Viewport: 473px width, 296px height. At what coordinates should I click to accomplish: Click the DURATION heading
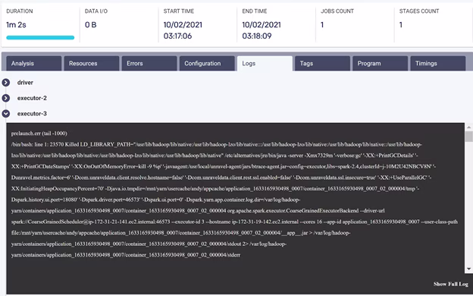pos(20,11)
